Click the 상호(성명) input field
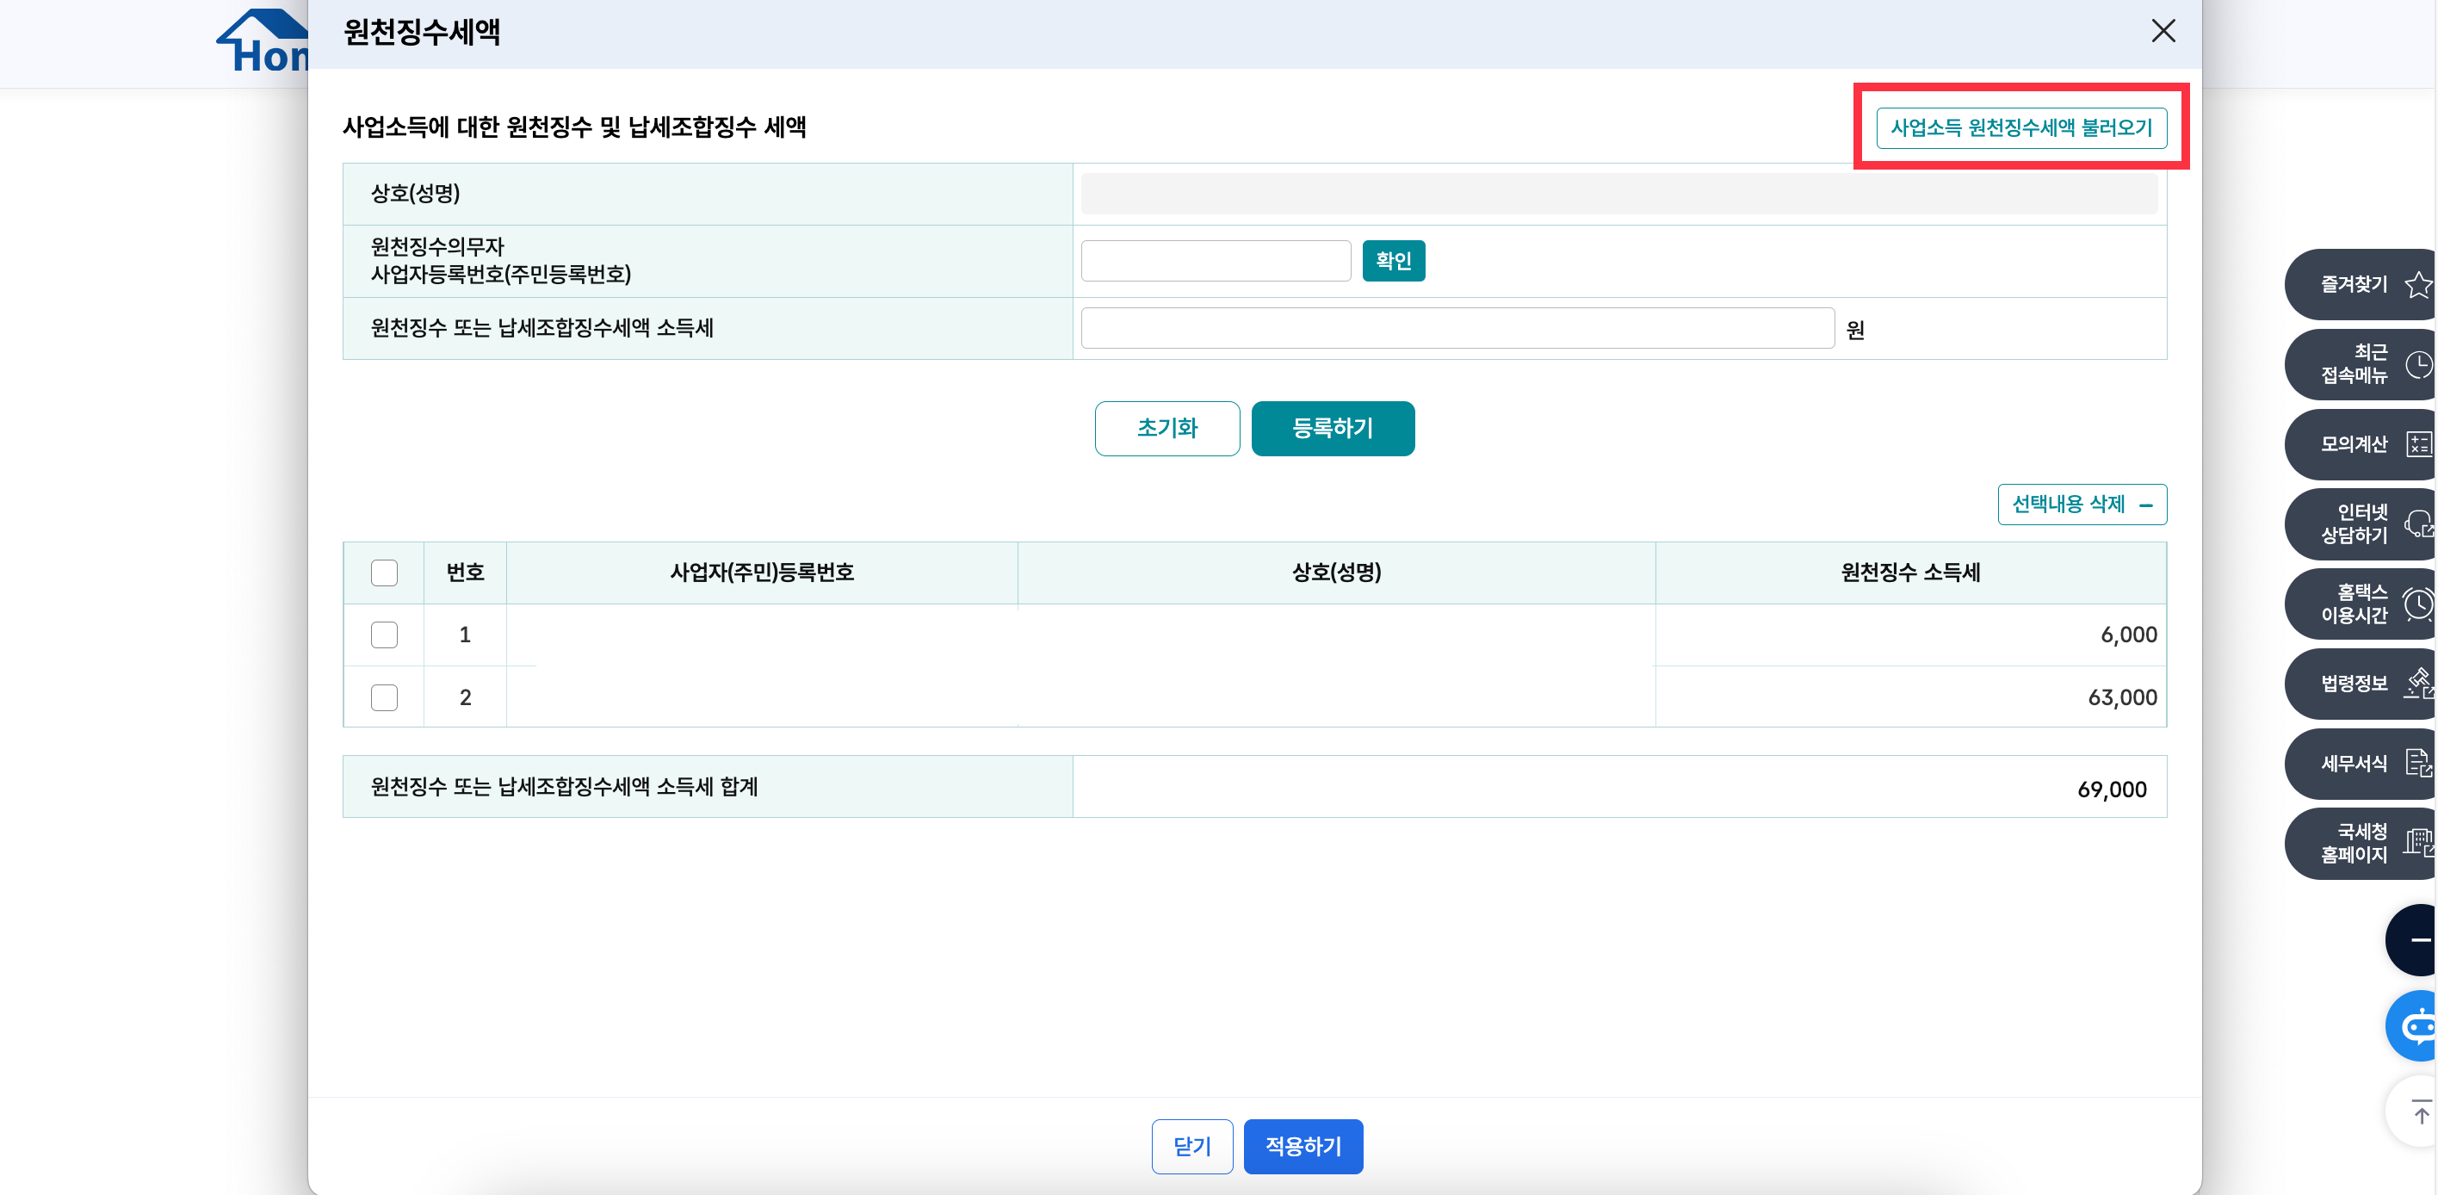The image size is (2438, 1195). (1618, 194)
